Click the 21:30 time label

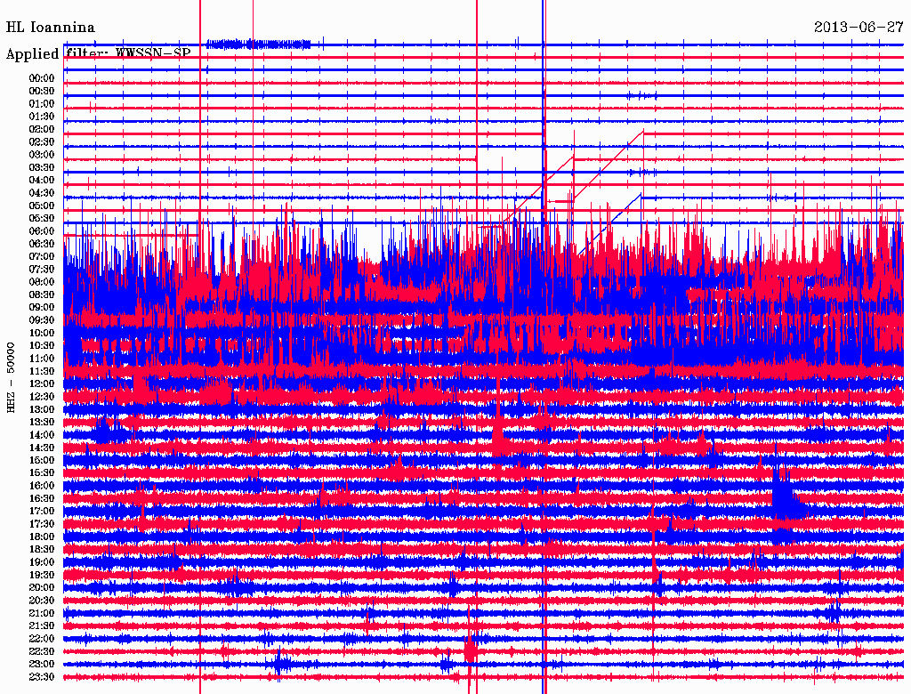click(42, 626)
